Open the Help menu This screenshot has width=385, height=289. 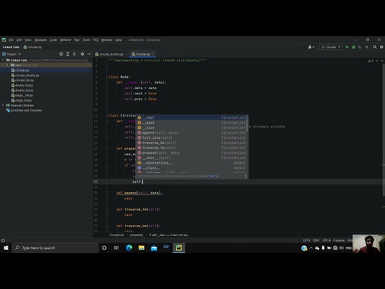click(119, 40)
